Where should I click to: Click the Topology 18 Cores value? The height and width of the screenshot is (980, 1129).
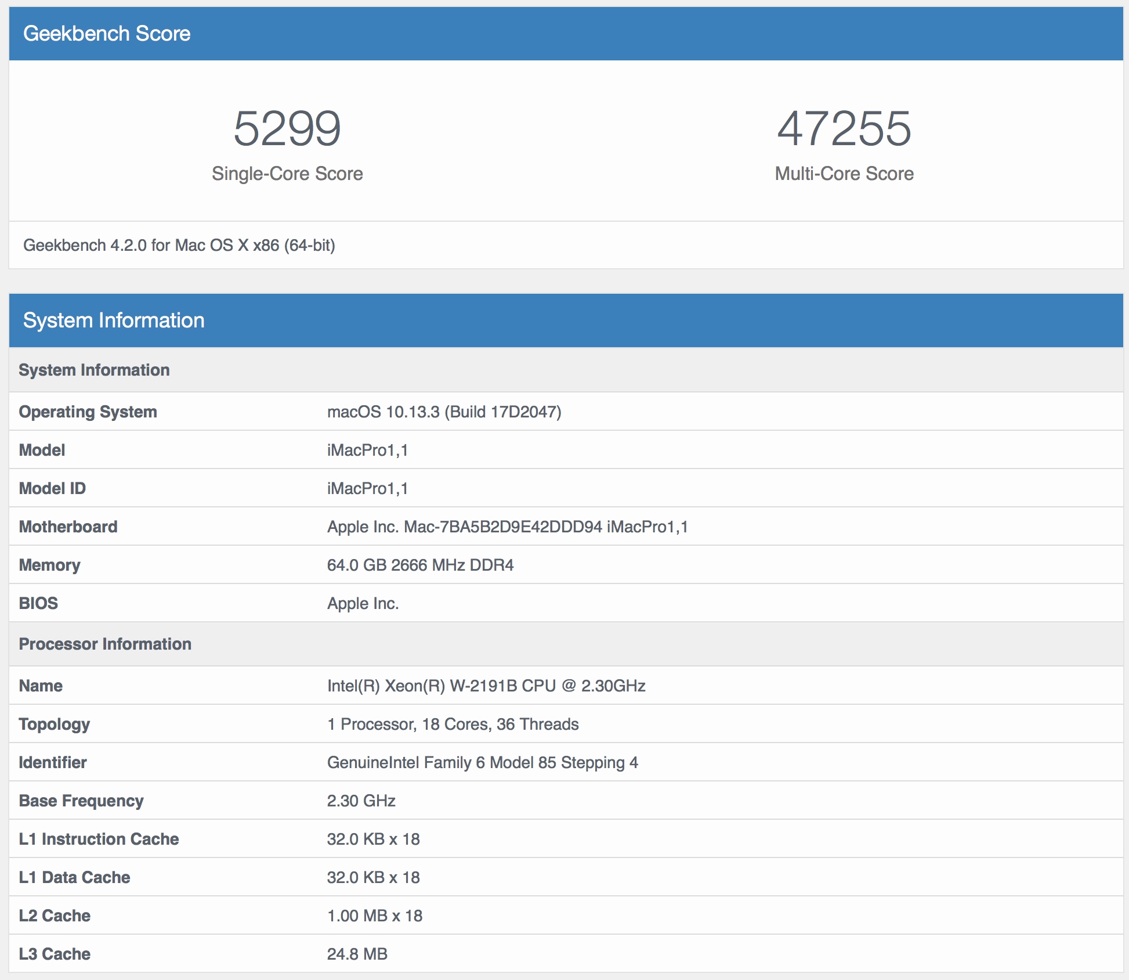point(453,724)
